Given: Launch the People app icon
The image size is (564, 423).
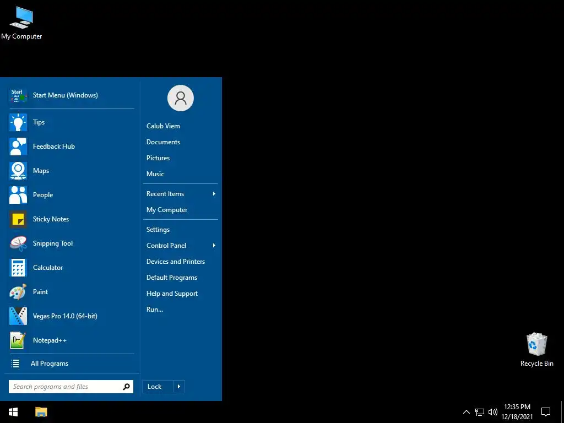Looking at the screenshot, I should (x=18, y=195).
